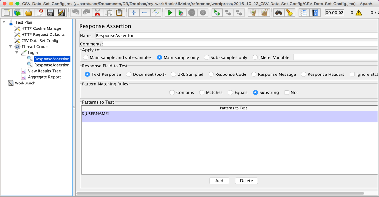
Task: Collapse the Login sampler node
Action: tap(17, 53)
